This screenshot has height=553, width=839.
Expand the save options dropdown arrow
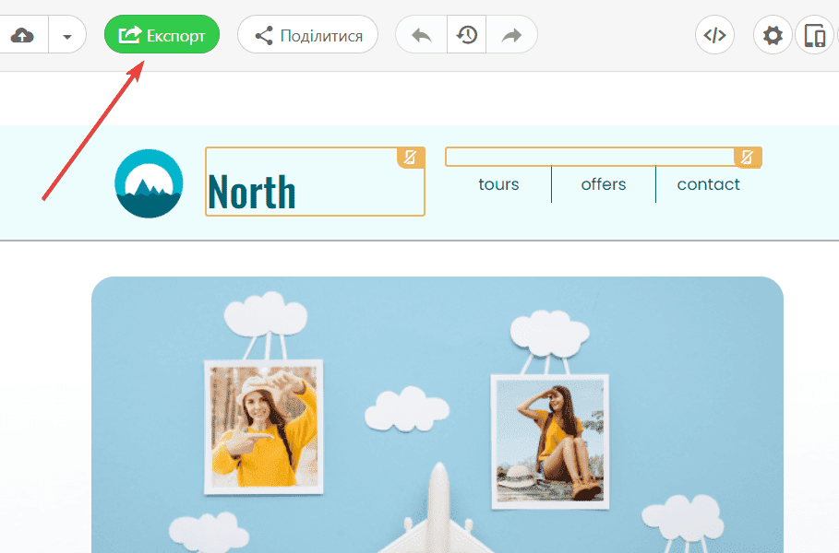[66, 36]
